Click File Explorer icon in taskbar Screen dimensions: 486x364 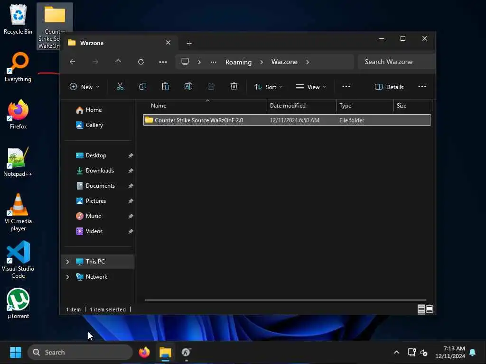click(165, 352)
